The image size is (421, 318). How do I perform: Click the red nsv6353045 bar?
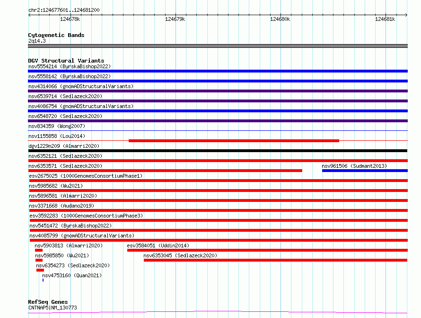(275, 260)
